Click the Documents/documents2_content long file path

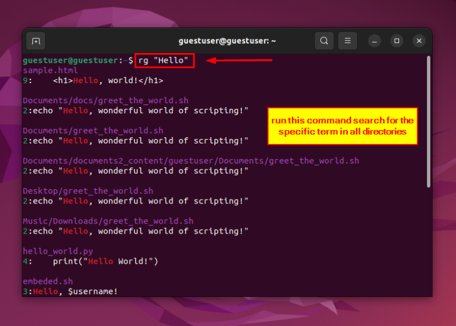(191, 161)
